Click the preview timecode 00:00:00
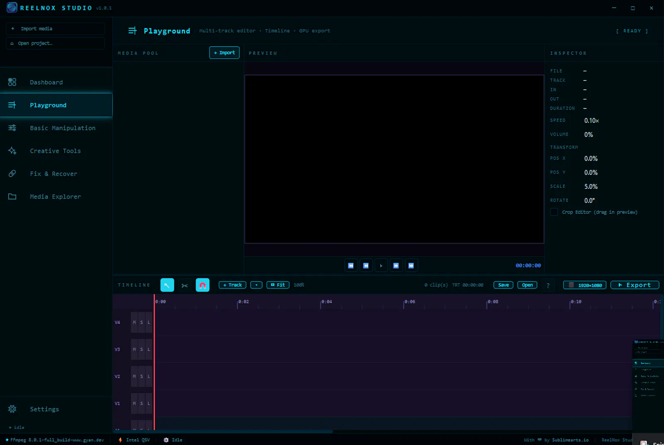The width and height of the screenshot is (664, 445). pos(528,266)
